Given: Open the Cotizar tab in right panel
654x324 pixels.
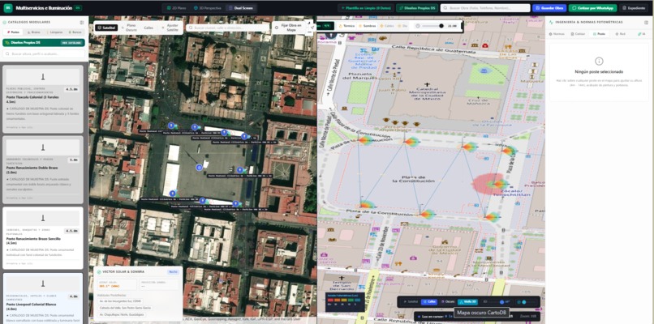Looking at the screenshot, I should point(579,34).
